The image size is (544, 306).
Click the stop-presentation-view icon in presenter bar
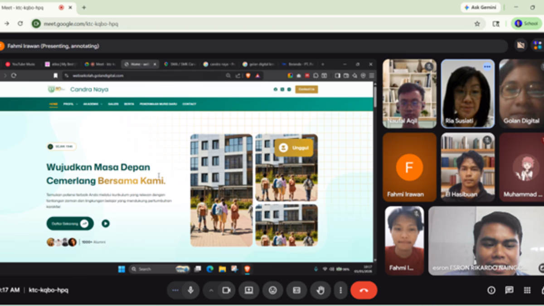[520, 45]
